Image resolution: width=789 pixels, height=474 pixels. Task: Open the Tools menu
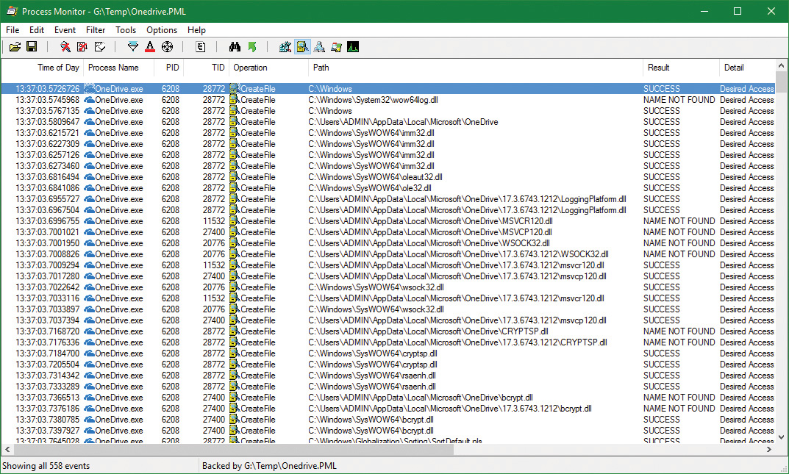coord(126,30)
